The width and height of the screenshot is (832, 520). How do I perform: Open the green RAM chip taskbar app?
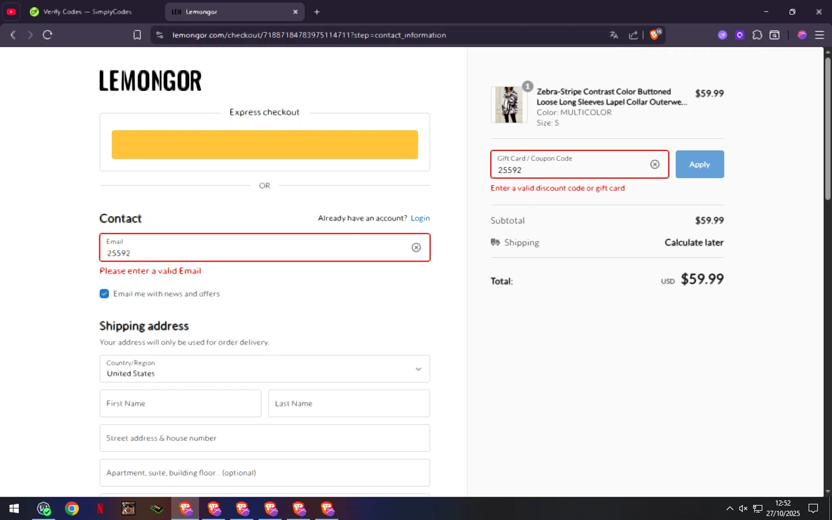click(x=157, y=508)
